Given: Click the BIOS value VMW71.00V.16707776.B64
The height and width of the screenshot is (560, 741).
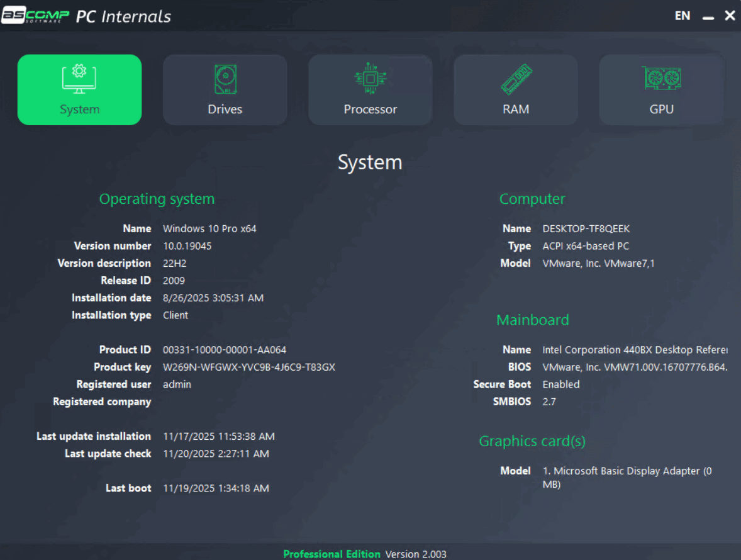Looking at the screenshot, I should click(635, 367).
